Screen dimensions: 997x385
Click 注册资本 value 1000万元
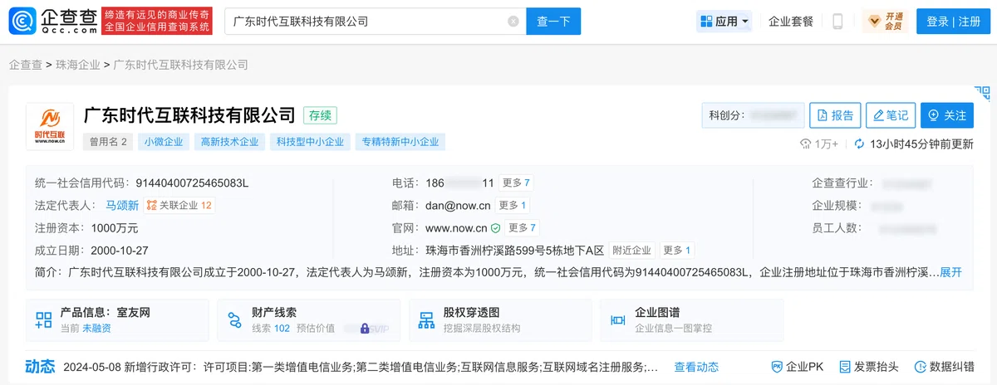tap(115, 227)
